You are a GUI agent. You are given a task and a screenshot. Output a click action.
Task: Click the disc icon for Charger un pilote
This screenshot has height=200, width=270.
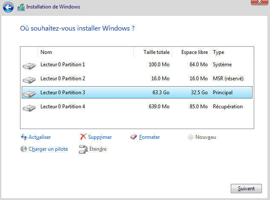(x=23, y=149)
